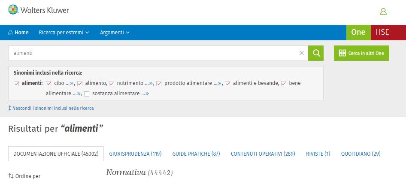Click the Cerca in altri One button
This screenshot has width=406, height=184.
pyautogui.click(x=361, y=53)
